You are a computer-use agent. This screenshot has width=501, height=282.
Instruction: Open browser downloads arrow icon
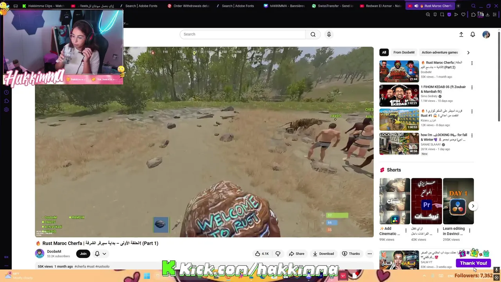click(x=487, y=14)
